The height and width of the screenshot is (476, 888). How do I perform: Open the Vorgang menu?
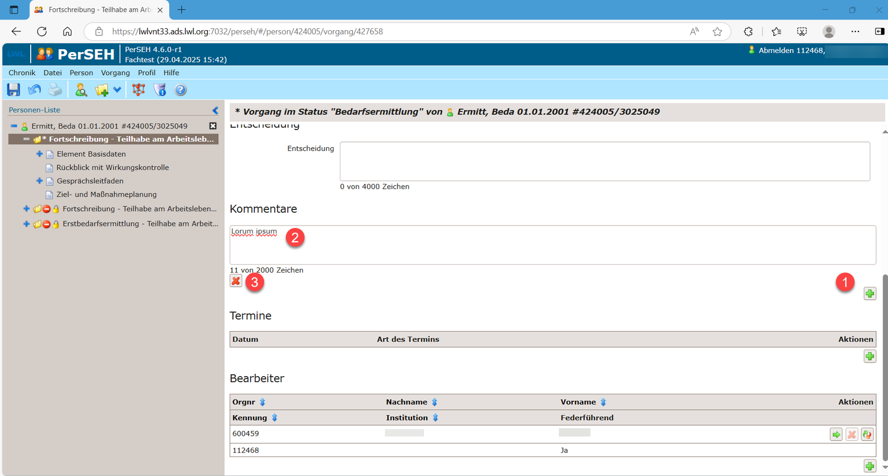click(115, 73)
